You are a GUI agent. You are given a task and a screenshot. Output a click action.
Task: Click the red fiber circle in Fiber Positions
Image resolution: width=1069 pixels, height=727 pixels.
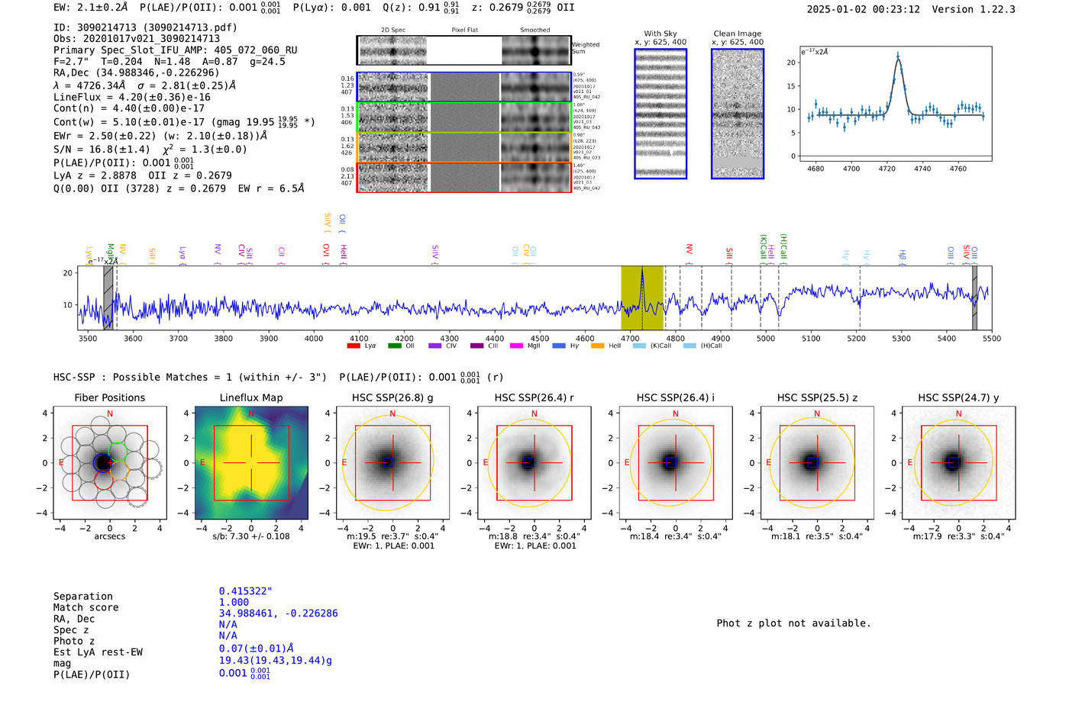point(104,479)
